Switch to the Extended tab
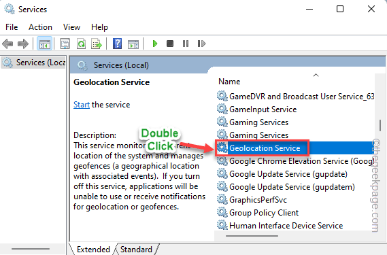The image size is (387, 255). pyautogui.click(x=93, y=250)
